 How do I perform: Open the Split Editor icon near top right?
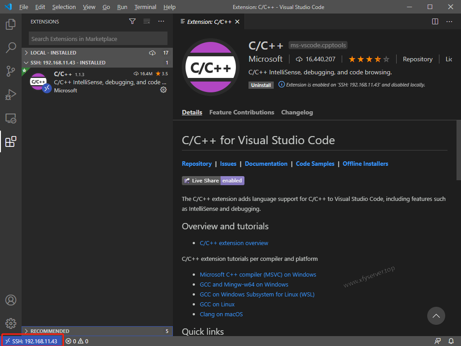435,21
